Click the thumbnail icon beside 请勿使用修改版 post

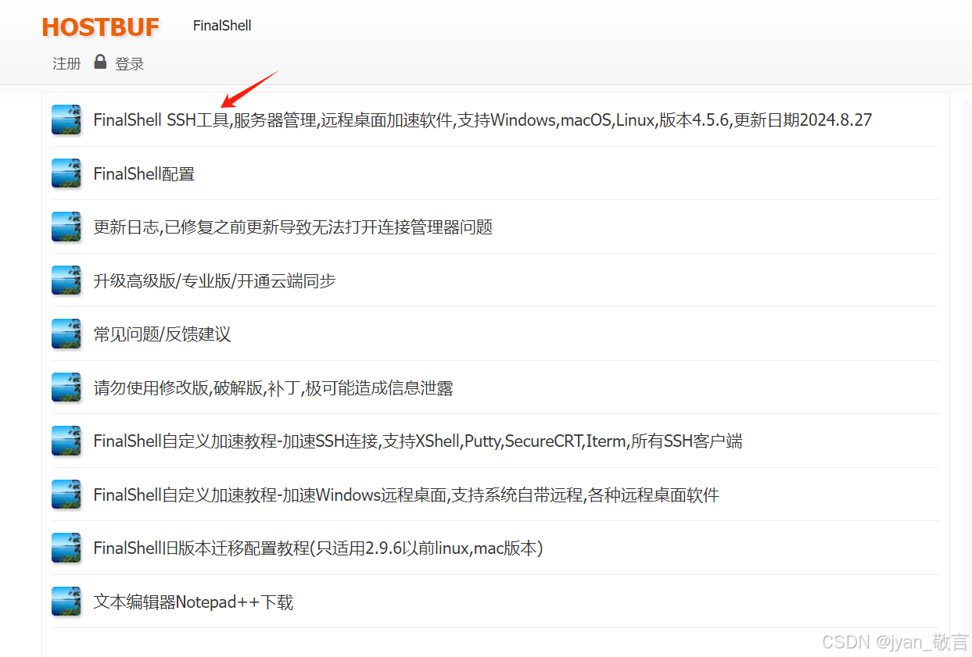66,387
